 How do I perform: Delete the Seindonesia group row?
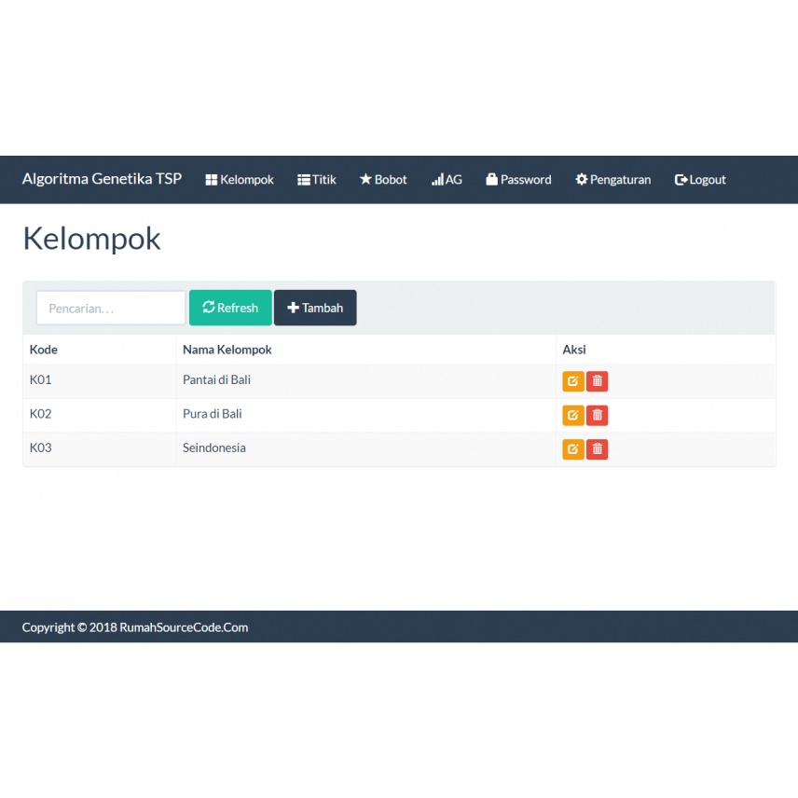click(x=598, y=449)
